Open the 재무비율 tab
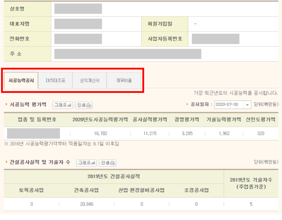 point(124,80)
